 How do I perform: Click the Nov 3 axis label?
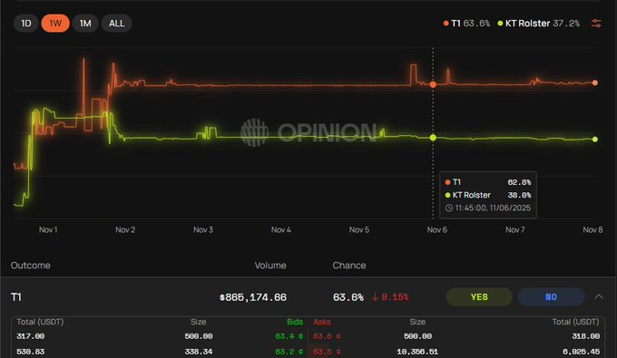tap(203, 229)
